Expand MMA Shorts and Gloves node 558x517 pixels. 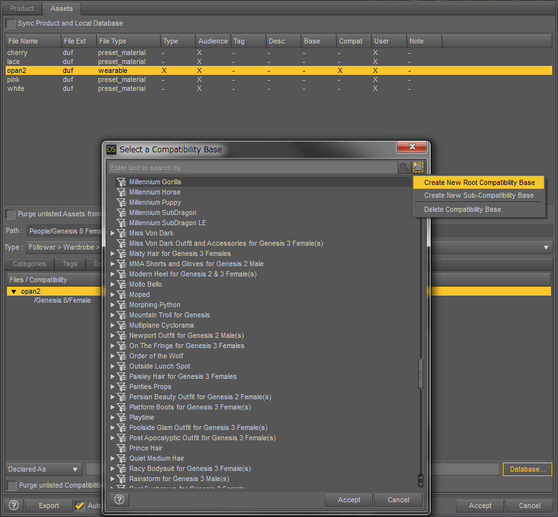[113, 264]
